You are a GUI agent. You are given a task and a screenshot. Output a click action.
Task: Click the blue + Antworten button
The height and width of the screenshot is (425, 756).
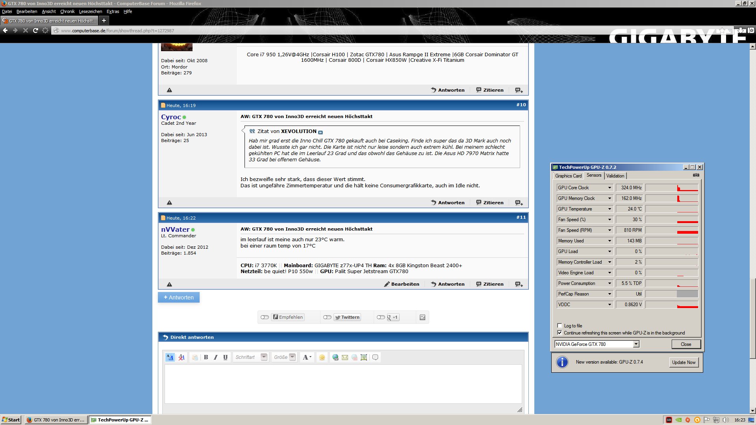pyautogui.click(x=179, y=297)
